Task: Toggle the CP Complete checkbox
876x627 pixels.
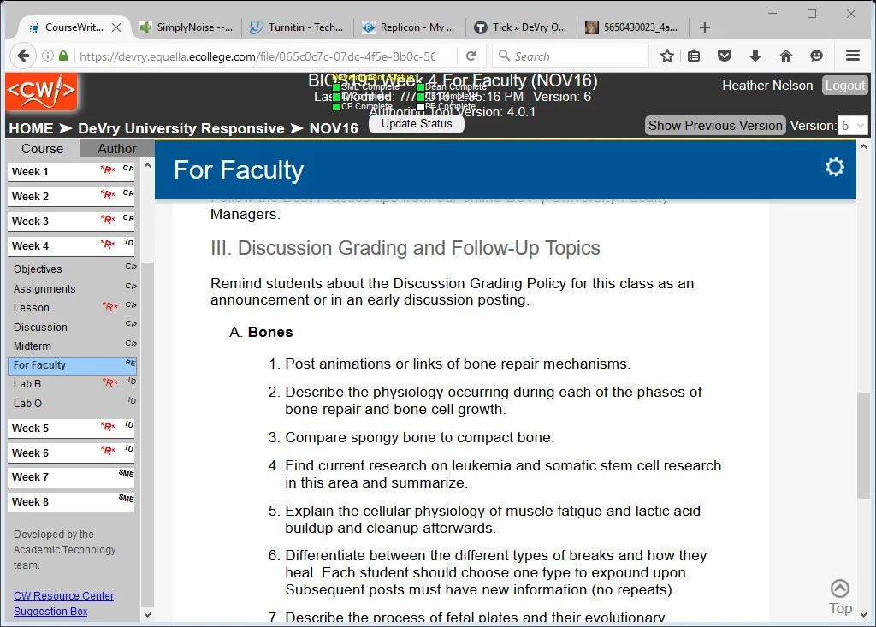Action: coord(336,107)
